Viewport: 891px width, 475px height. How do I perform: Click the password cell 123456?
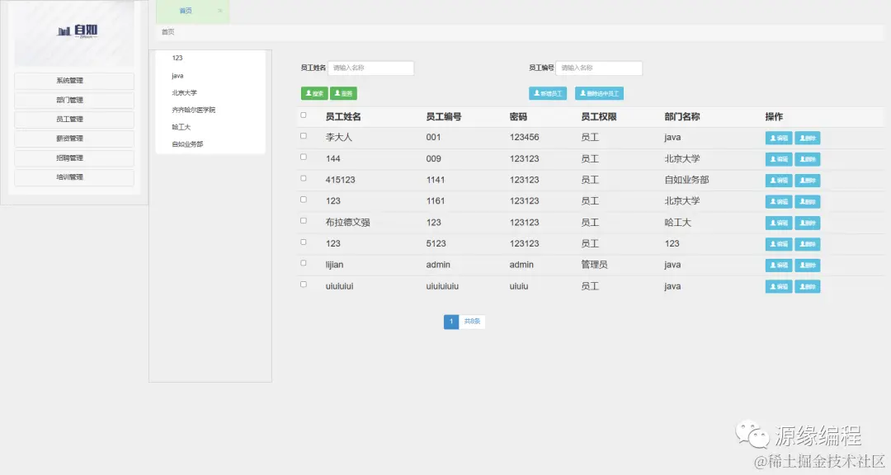[x=524, y=137]
